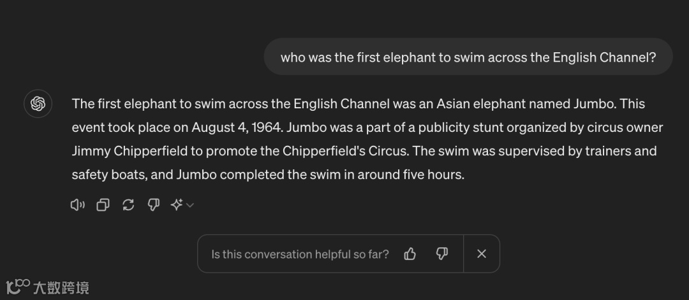The height and width of the screenshot is (300, 689).
Task: Click the ChatGPT logo avatar beside the response
Action: (x=38, y=104)
